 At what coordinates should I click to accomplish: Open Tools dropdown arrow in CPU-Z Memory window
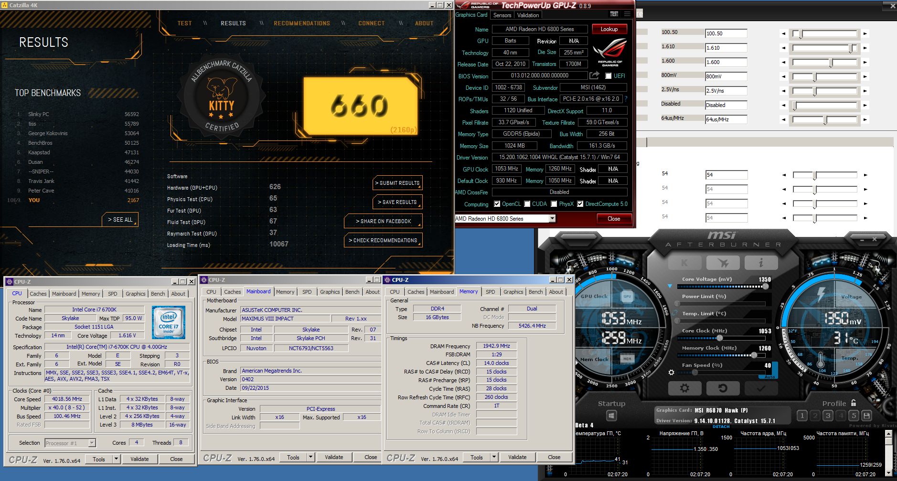pyautogui.click(x=494, y=457)
